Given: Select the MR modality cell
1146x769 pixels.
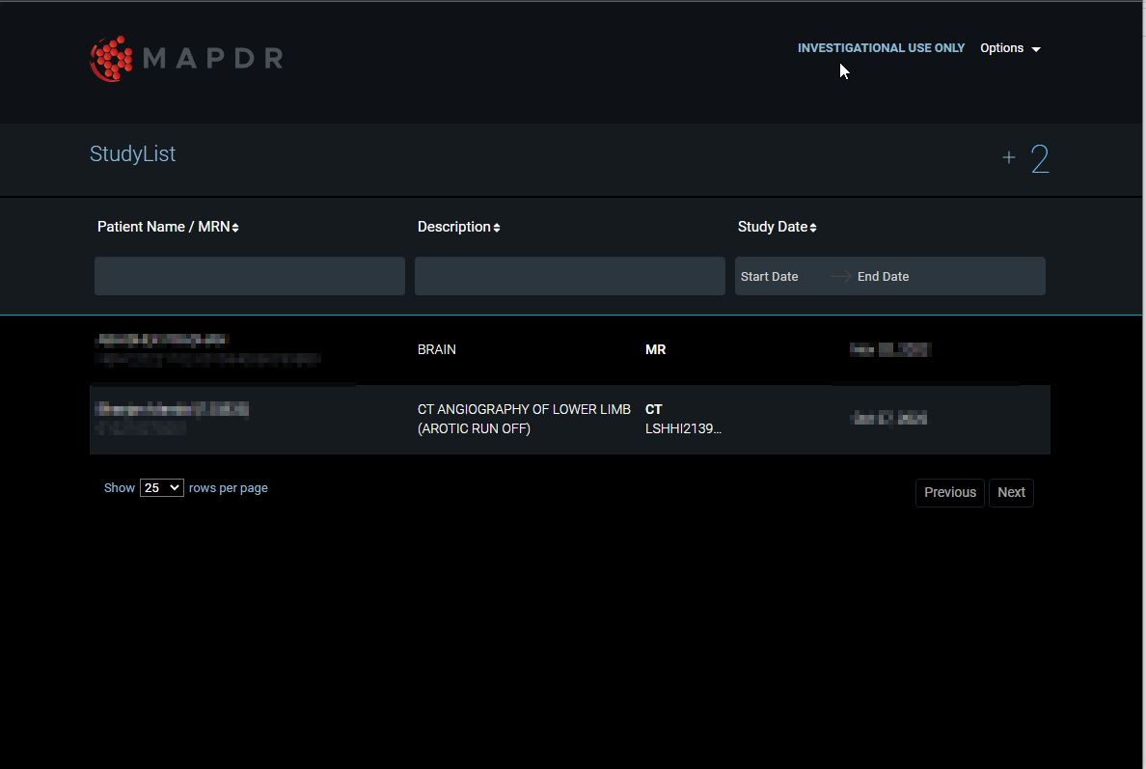Looking at the screenshot, I should coord(656,349).
